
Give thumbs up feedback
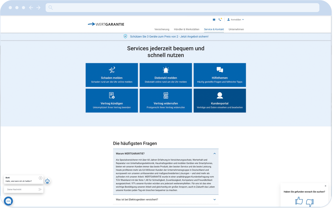299,201
